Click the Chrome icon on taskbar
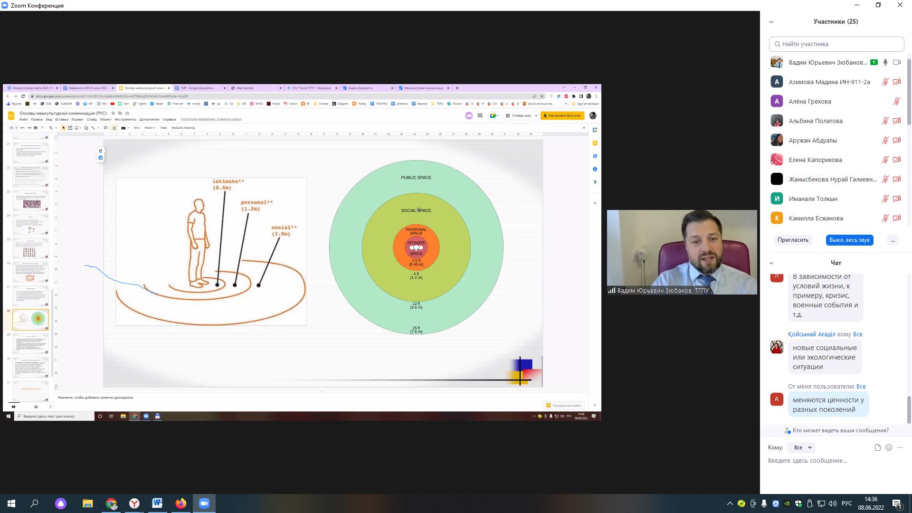Screen dimensions: 912x513 111,503
